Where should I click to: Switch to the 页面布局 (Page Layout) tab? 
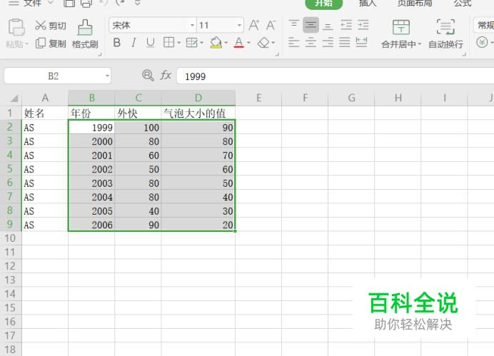pyautogui.click(x=415, y=3)
